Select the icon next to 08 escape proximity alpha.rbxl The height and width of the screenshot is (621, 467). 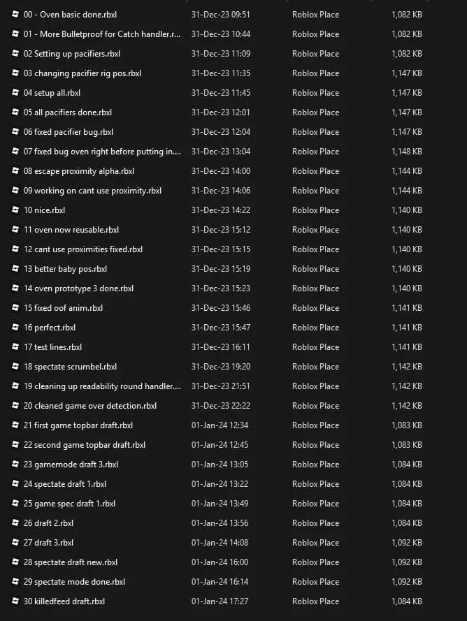(15, 171)
